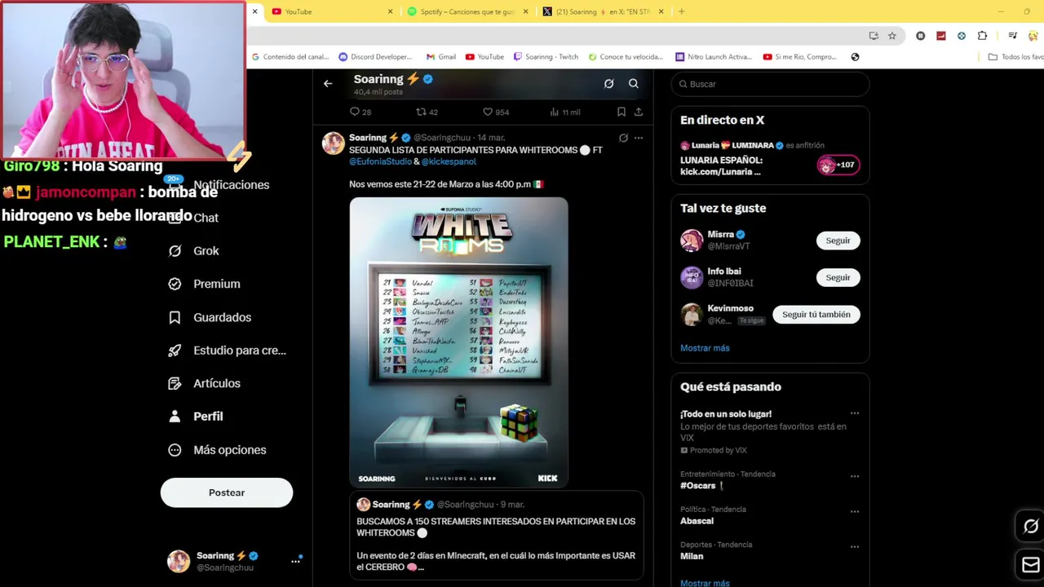Open the @kickespanol mention

pos(449,161)
